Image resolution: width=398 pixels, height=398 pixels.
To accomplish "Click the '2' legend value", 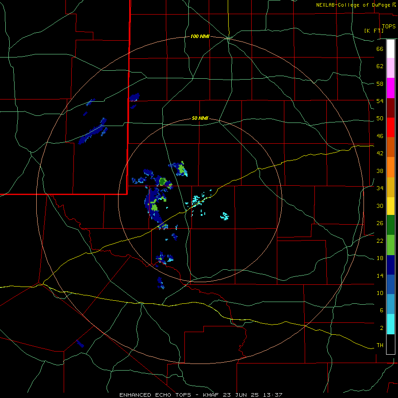I will [382, 328].
